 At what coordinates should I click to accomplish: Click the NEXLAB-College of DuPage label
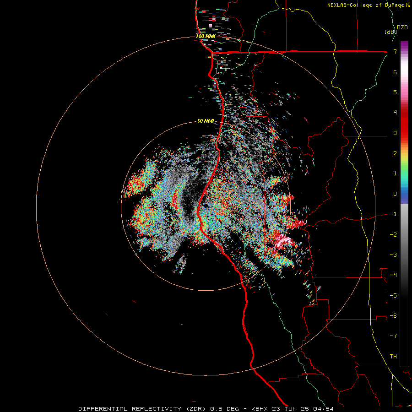(368, 5)
